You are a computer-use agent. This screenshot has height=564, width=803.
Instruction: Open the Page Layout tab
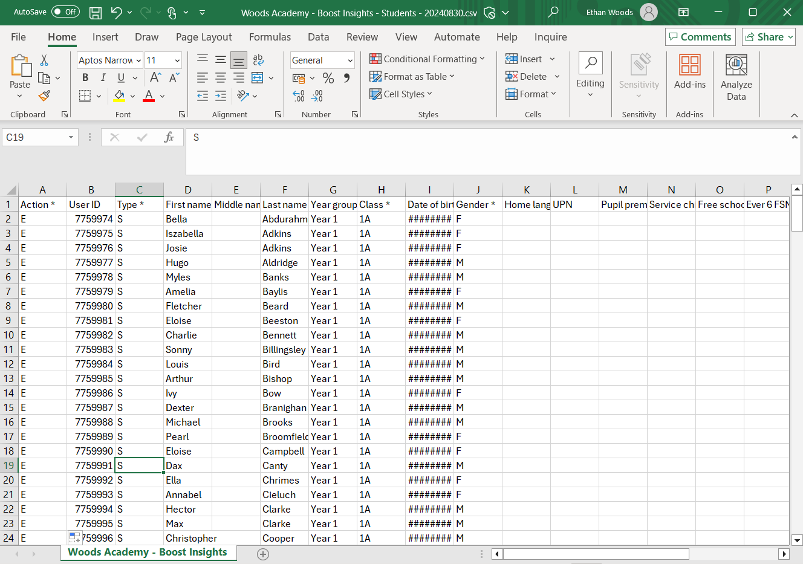point(204,37)
